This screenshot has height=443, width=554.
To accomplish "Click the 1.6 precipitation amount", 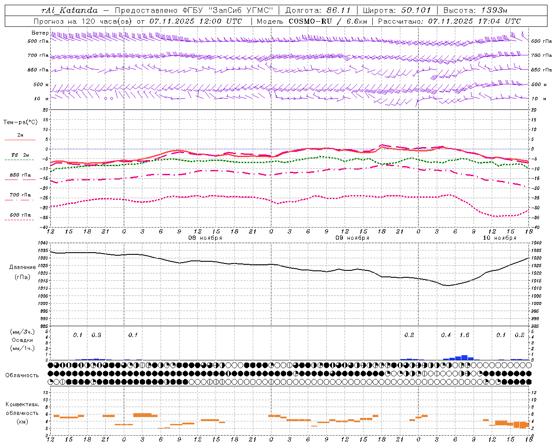I will [x=464, y=335].
